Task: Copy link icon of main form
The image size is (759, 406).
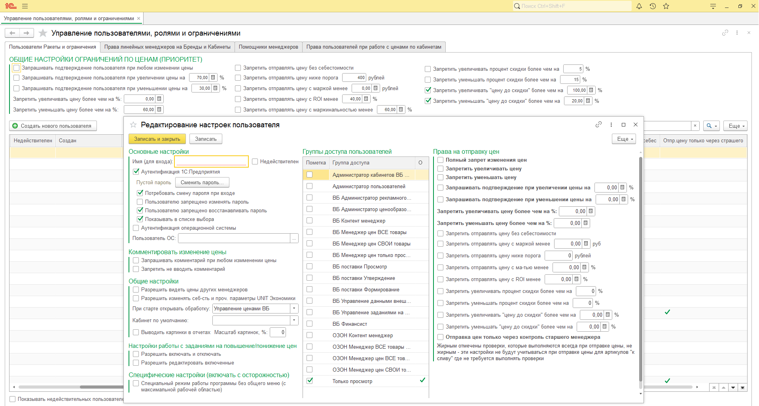Action: (725, 33)
